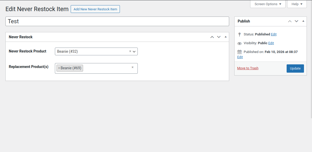The image size is (312, 152).
Task: Move Publish box down
Action: (x=296, y=21)
